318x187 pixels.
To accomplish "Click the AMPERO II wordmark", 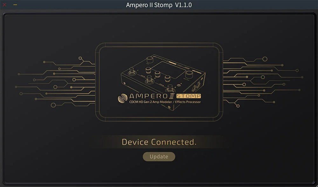I will pos(152,96).
